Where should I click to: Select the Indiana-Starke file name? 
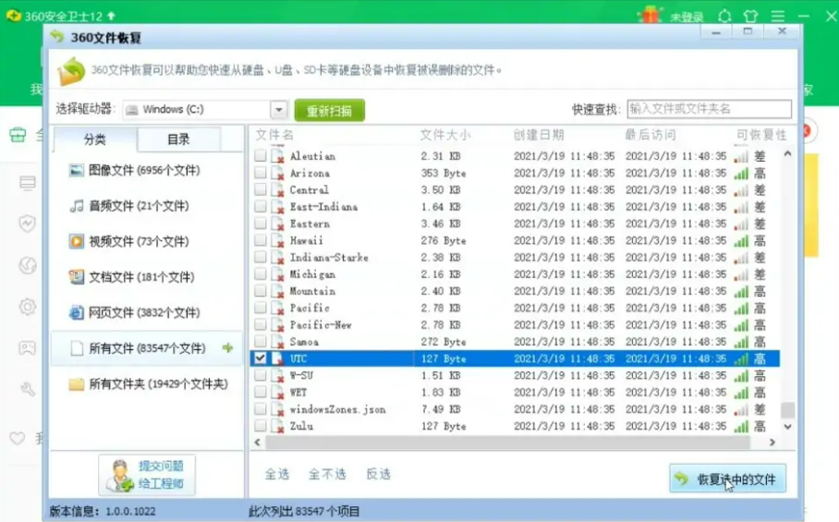tap(329, 257)
